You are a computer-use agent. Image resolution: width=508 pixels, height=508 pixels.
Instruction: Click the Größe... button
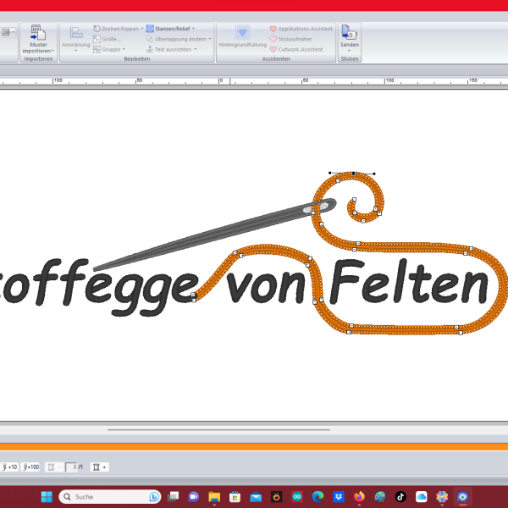pyautogui.click(x=112, y=39)
